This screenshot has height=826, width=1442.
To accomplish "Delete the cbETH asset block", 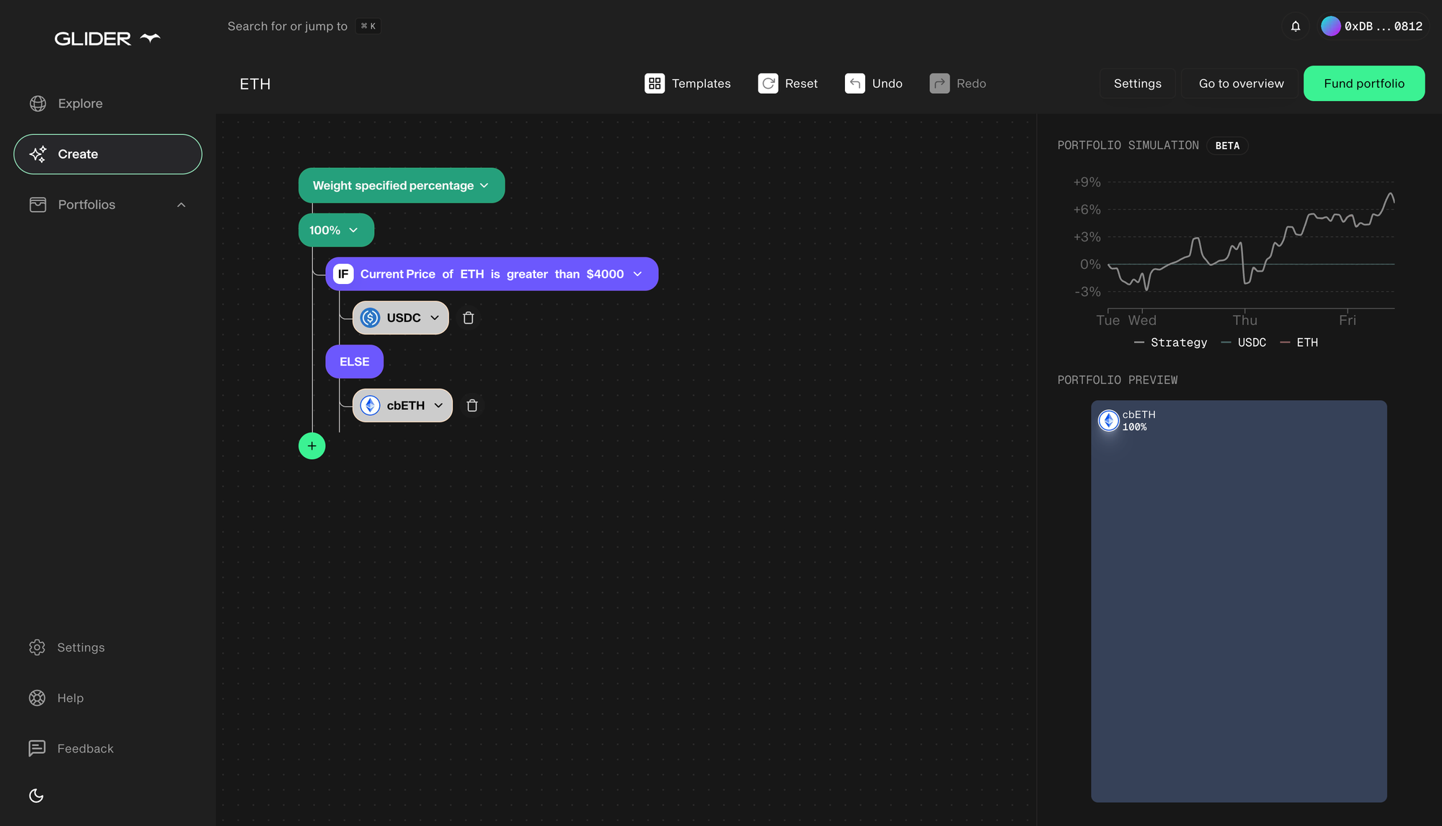I will pyautogui.click(x=472, y=406).
